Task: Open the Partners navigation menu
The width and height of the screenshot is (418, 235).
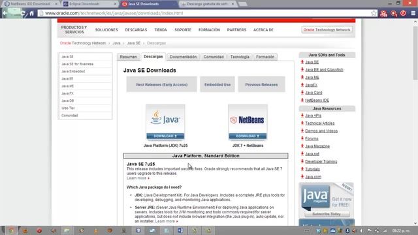Action: (x=236, y=30)
